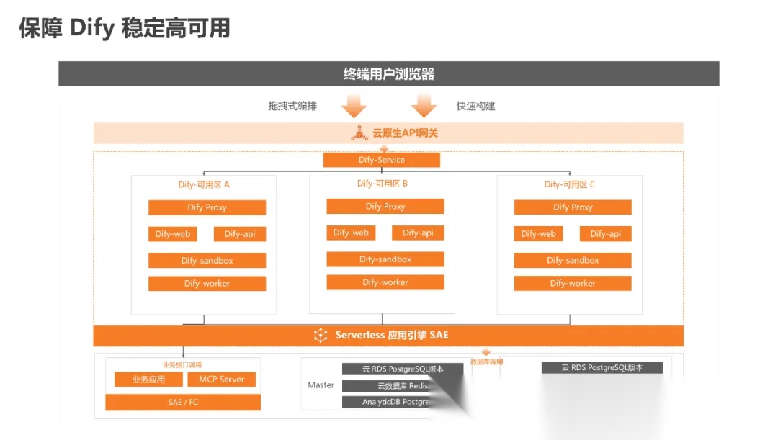778x440 pixels.
Task: Click the orange arrow beside 快速构建
Action: 424,106
